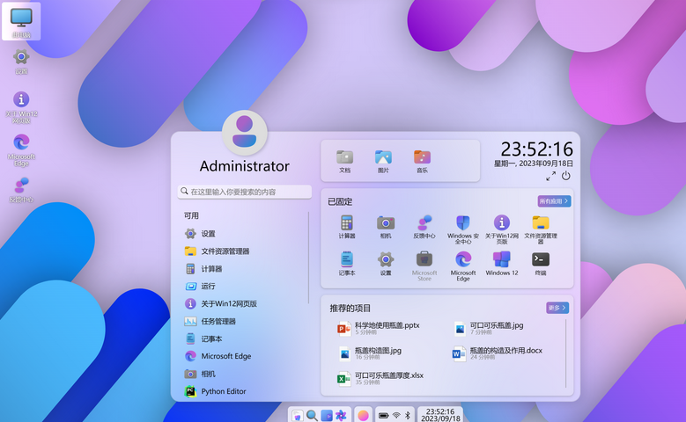Click the Administrator user avatar
The width and height of the screenshot is (686, 422).
245,133
